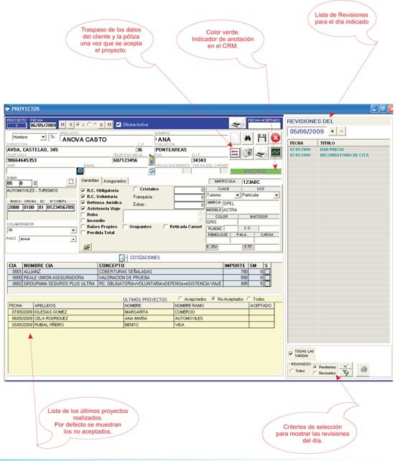Click the Matricula field containing 123ABC
Viewport: 395px width, 461px height.
[x=261, y=182]
